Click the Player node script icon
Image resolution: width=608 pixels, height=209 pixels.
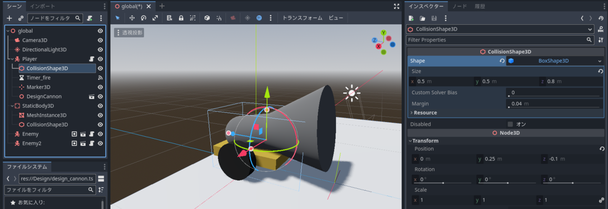pyautogui.click(x=91, y=59)
